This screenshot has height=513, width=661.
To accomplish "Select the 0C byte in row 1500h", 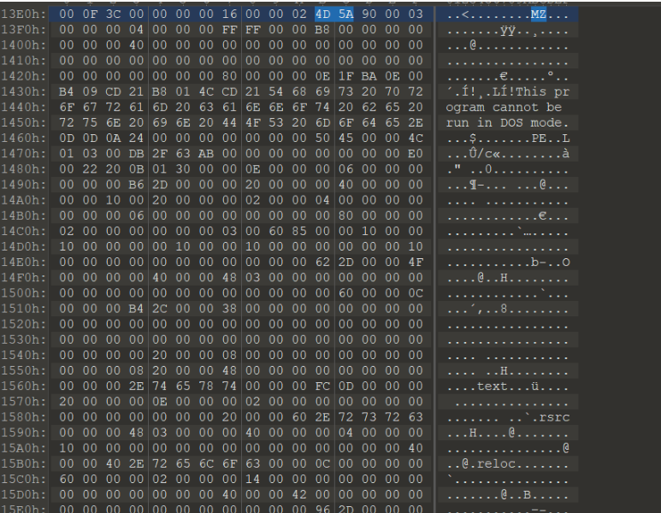I will [416, 293].
